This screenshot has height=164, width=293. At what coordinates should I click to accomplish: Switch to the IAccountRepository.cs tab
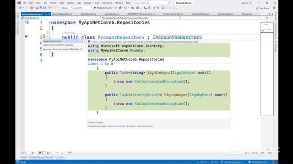click(x=62, y=14)
